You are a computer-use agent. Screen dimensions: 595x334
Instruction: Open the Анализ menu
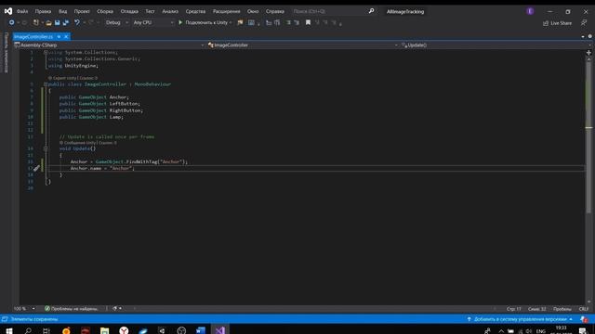[170, 11]
